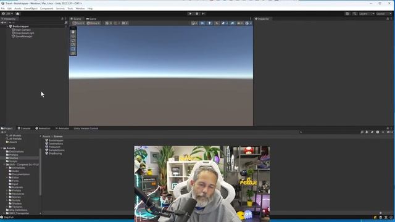The height and width of the screenshot is (222, 395).
Task: Open the File menu
Action: 2,9
